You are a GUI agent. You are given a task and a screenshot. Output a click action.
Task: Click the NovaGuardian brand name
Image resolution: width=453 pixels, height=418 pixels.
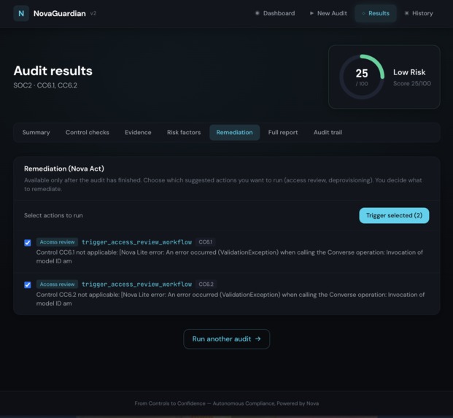pos(60,14)
